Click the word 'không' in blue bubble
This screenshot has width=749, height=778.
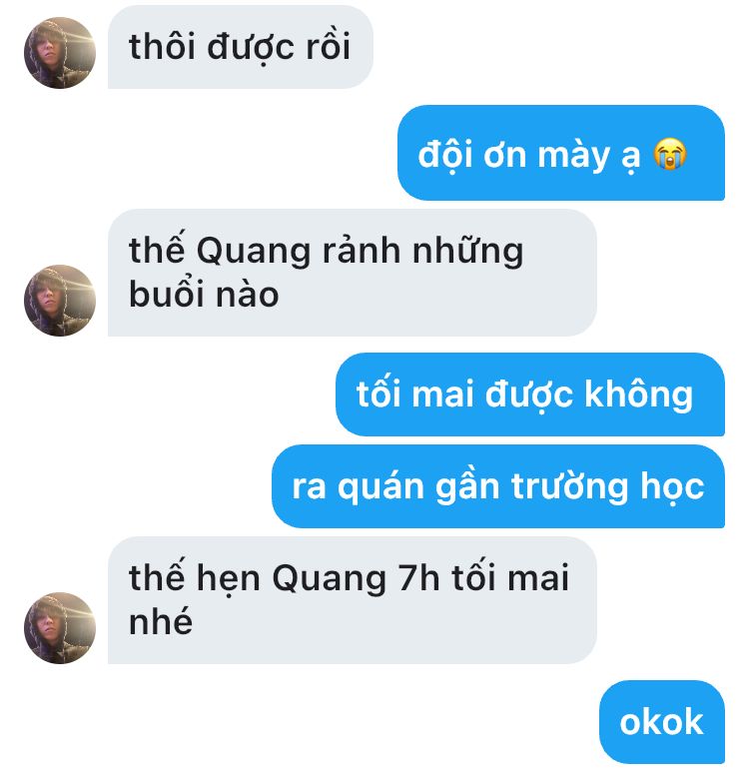639,394
